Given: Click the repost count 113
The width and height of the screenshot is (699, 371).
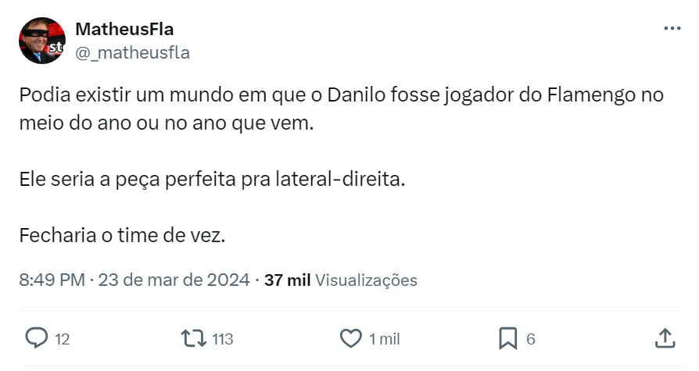Looking at the screenshot, I should pyautogui.click(x=223, y=339).
